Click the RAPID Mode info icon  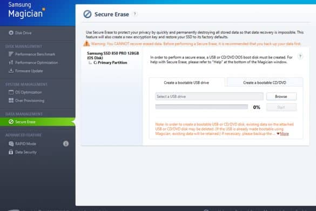click(66, 143)
